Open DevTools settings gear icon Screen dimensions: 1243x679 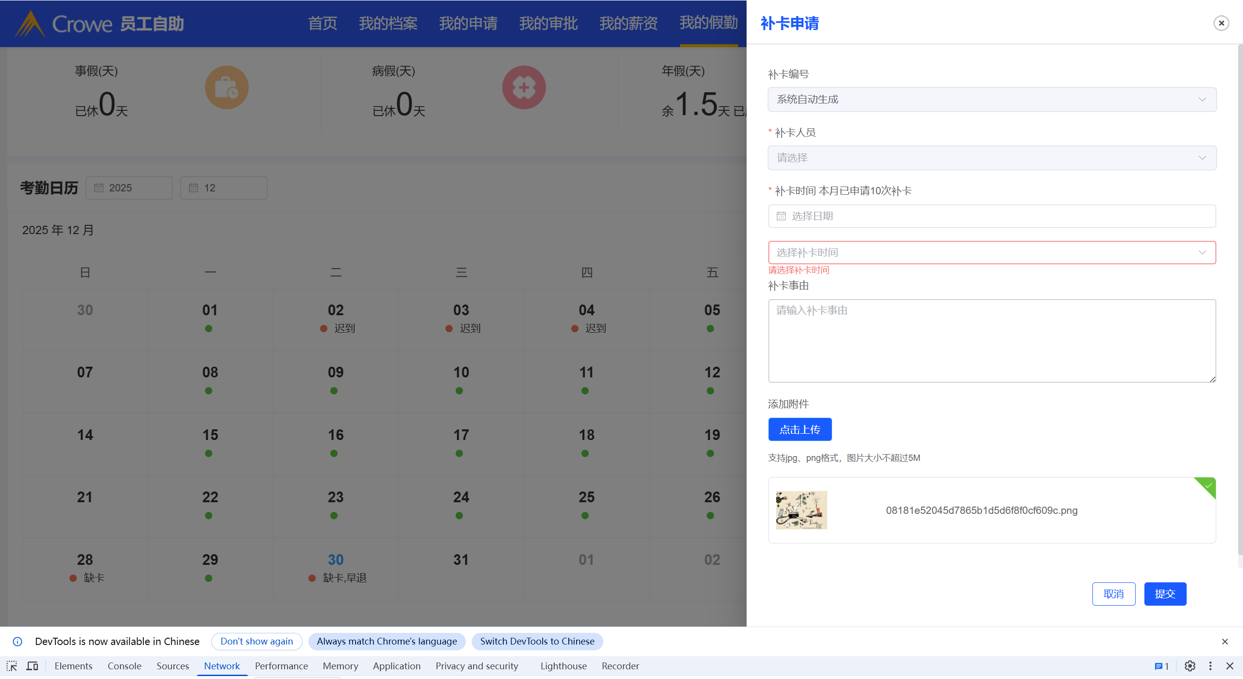(1190, 666)
